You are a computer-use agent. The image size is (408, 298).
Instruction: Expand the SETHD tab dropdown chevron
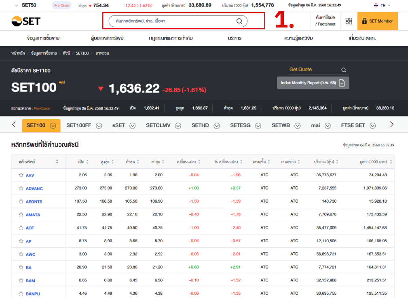point(216,126)
